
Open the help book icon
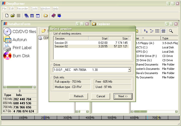pyautogui.click(x=54, y=16)
